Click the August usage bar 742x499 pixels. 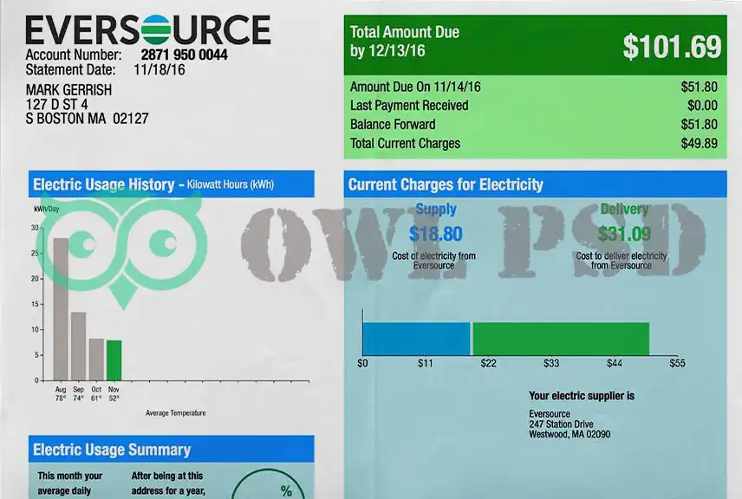click(x=61, y=309)
